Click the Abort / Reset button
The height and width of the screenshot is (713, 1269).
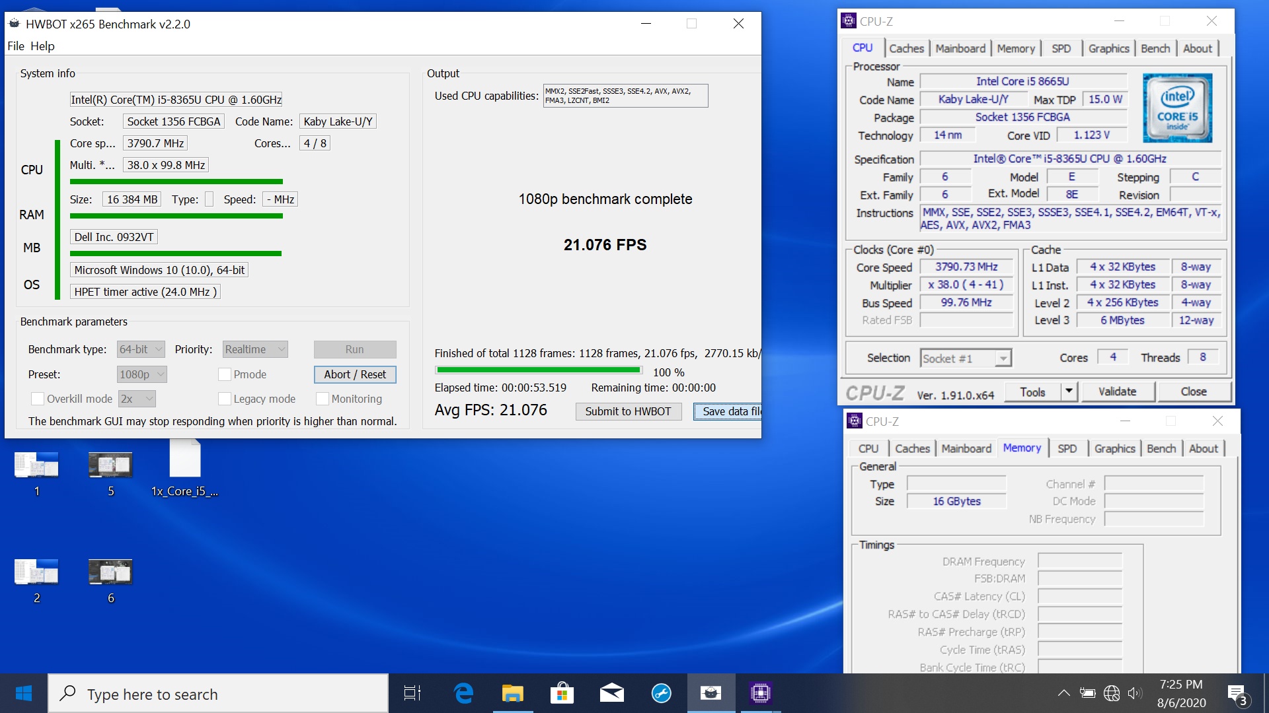point(355,374)
